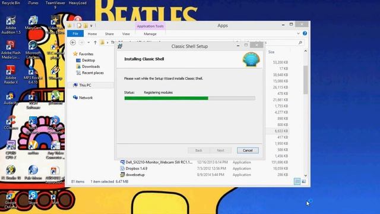Click the installation progress bar
The image size is (380, 214).
click(x=189, y=98)
